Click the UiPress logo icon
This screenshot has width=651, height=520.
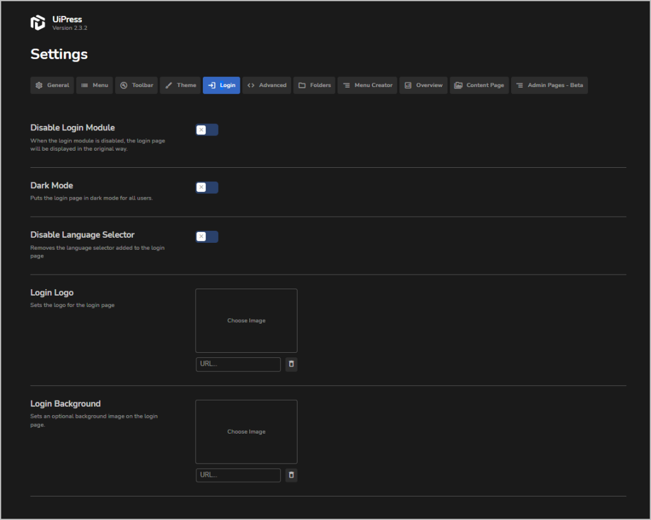tap(38, 22)
